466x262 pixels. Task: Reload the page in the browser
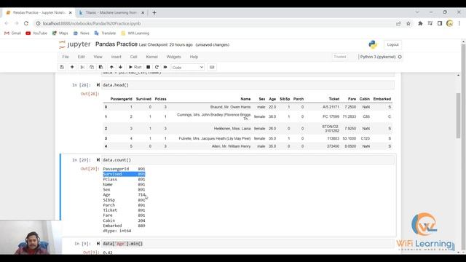click(26, 23)
